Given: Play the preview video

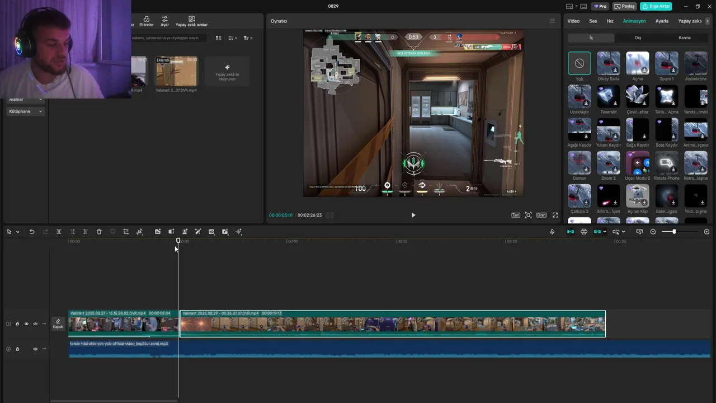Looking at the screenshot, I should click(x=413, y=215).
